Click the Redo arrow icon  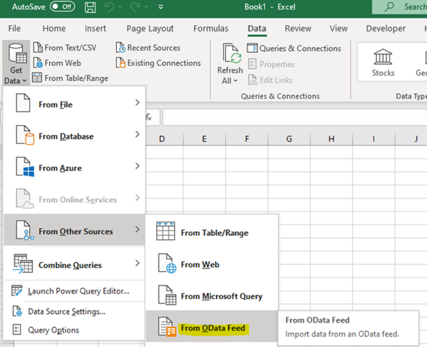(135, 7)
